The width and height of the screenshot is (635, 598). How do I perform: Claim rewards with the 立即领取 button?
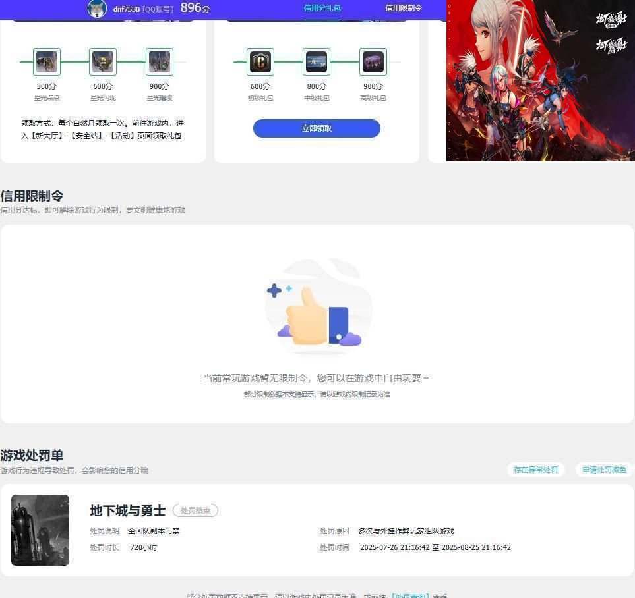click(x=317, y=128)
